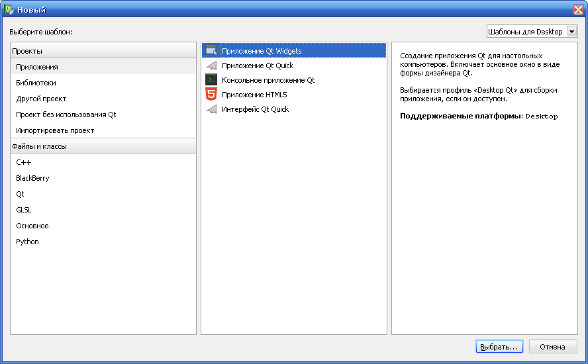Select 'Интерфейс Qt Quick' template
Viewport: 588px width, 364px height.
tap(293, 109)
